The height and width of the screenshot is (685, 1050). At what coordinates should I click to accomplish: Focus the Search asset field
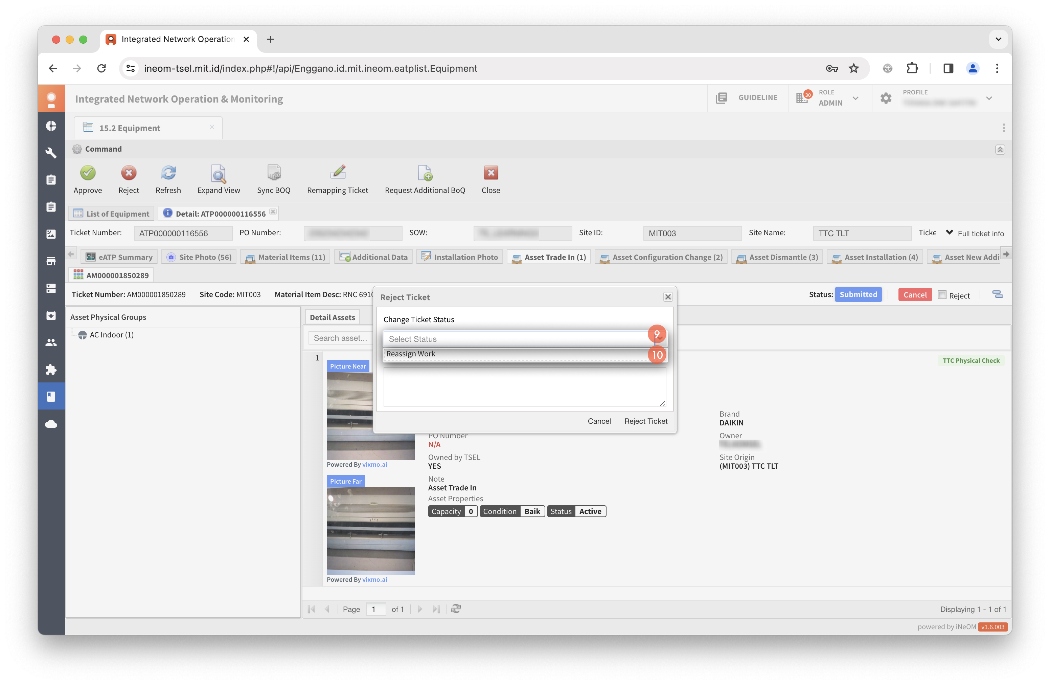pos(341,338)
